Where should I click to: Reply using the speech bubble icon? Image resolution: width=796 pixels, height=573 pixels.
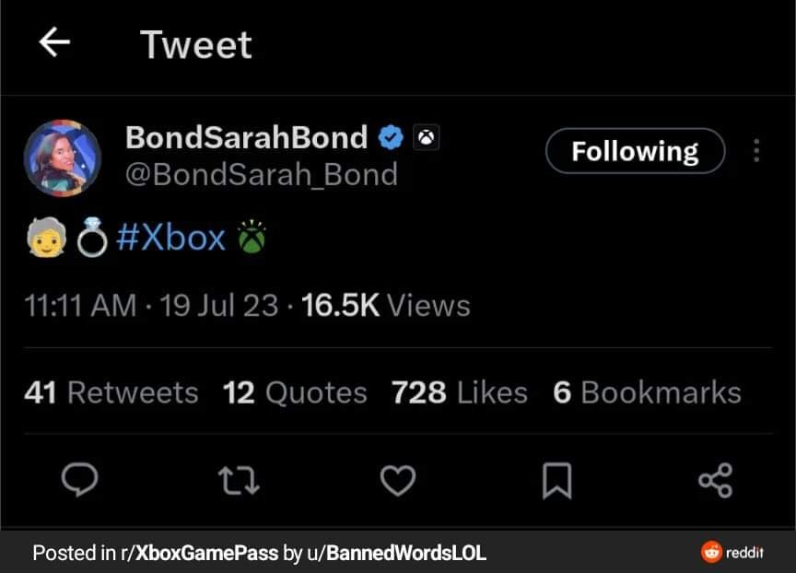click(81, 480)
